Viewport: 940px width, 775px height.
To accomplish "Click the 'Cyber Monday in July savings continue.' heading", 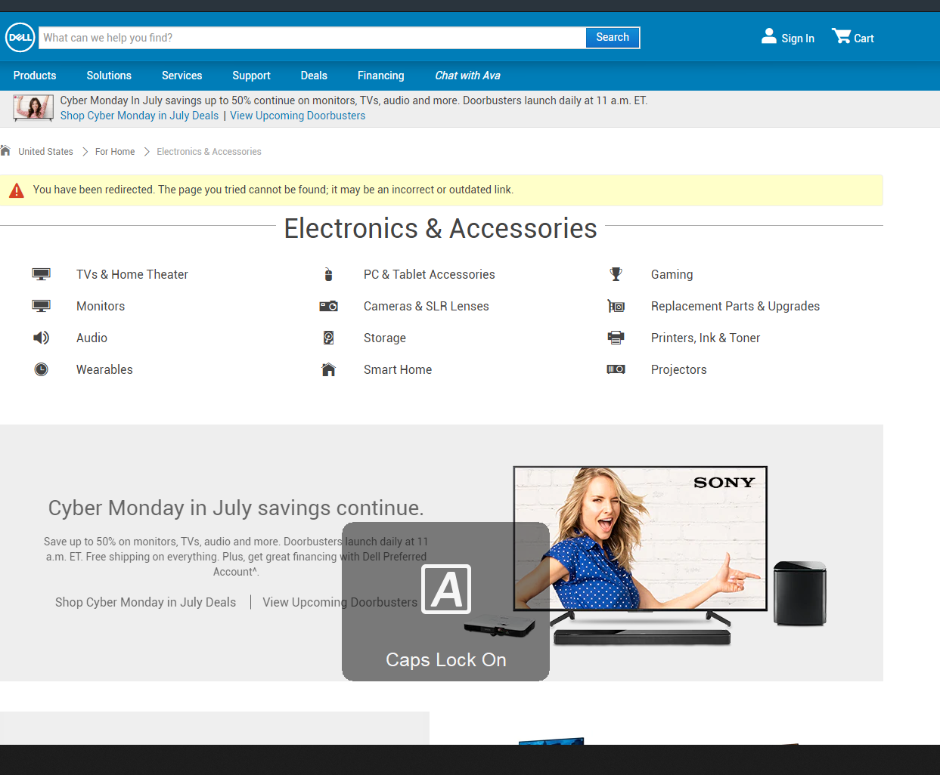I will 236,508.
